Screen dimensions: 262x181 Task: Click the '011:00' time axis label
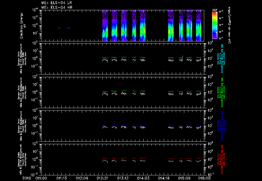coord(41,178)
